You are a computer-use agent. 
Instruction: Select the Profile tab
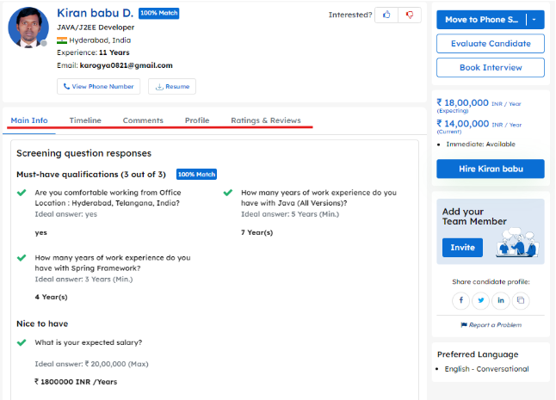click(x=197, y=120)
